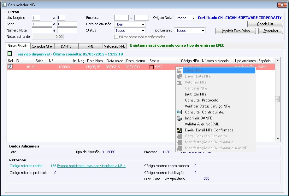Click the Gerenciador NFe title bar icon
The width and height of the screenshot is (289, 196).
4,5
